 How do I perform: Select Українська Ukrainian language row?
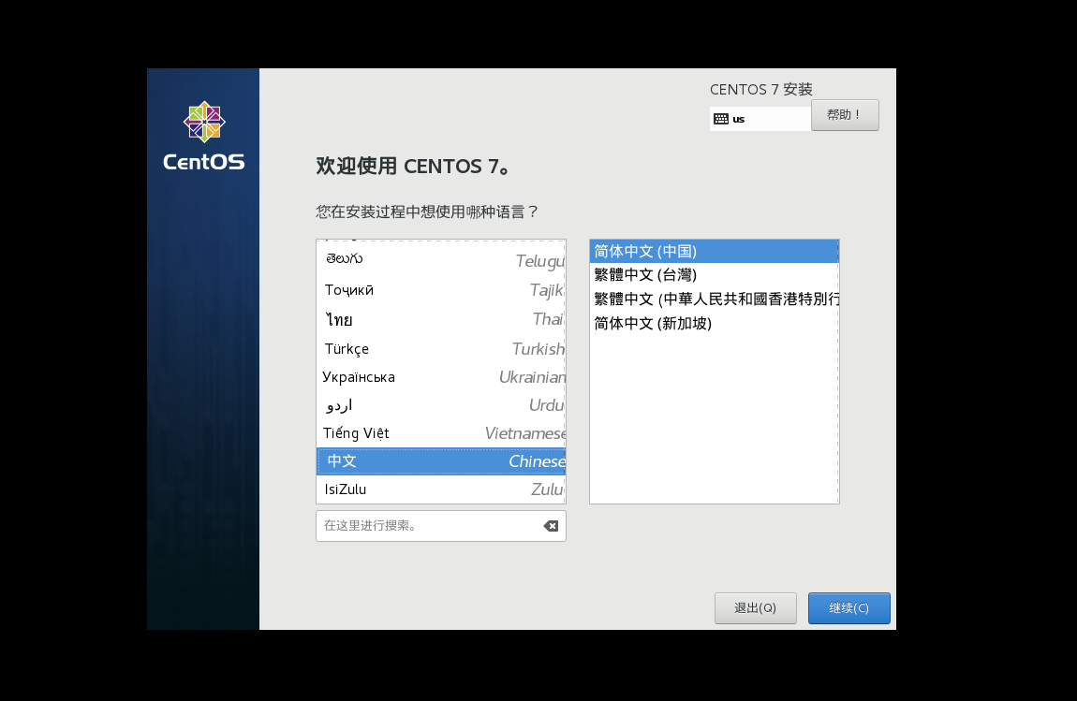pyautogui.click(x=441, y=377)
